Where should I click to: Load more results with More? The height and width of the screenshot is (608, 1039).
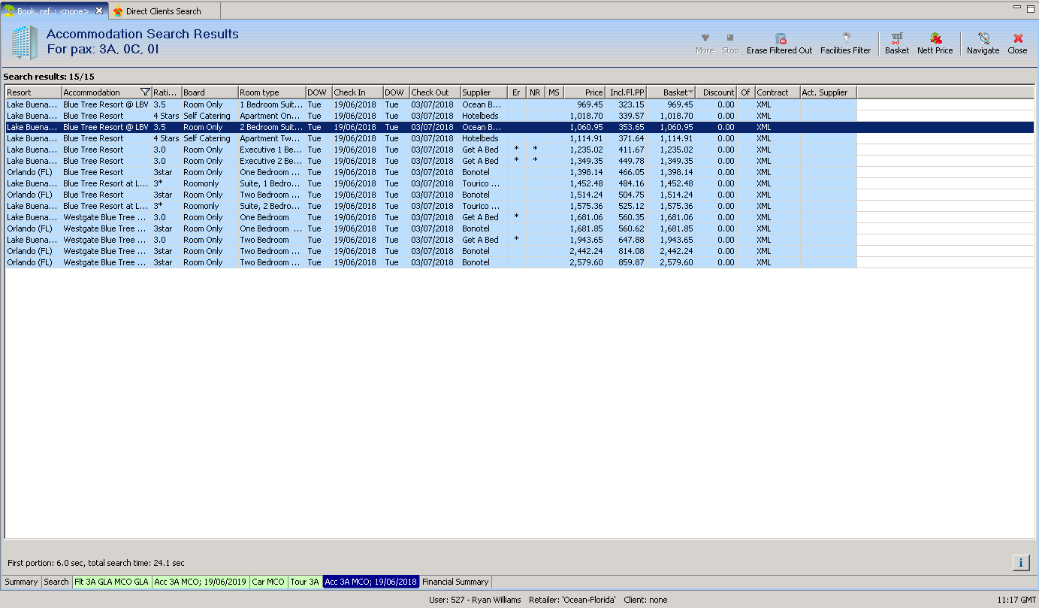point(704,44)
